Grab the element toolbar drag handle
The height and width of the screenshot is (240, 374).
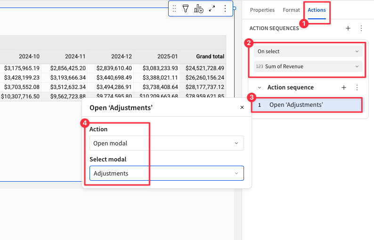coord(174,8)
